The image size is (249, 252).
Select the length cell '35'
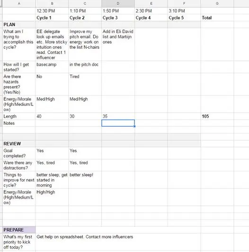point(118,116)
